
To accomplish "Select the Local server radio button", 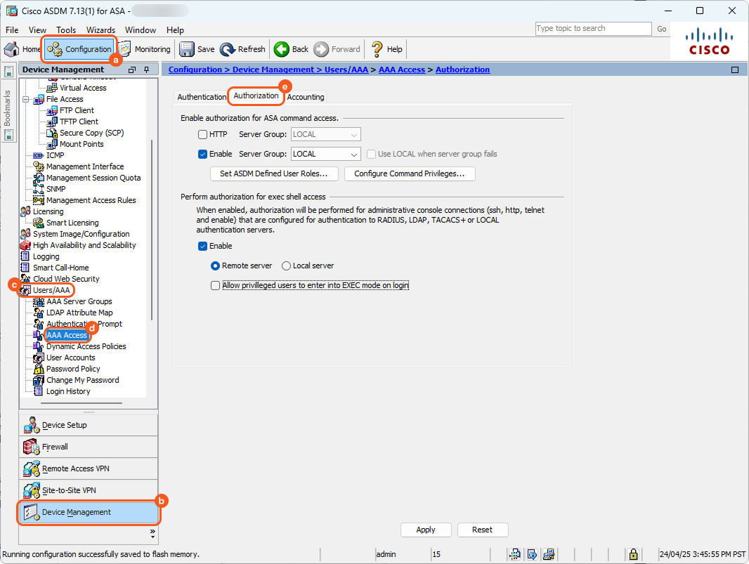I will tap(286, 266).
